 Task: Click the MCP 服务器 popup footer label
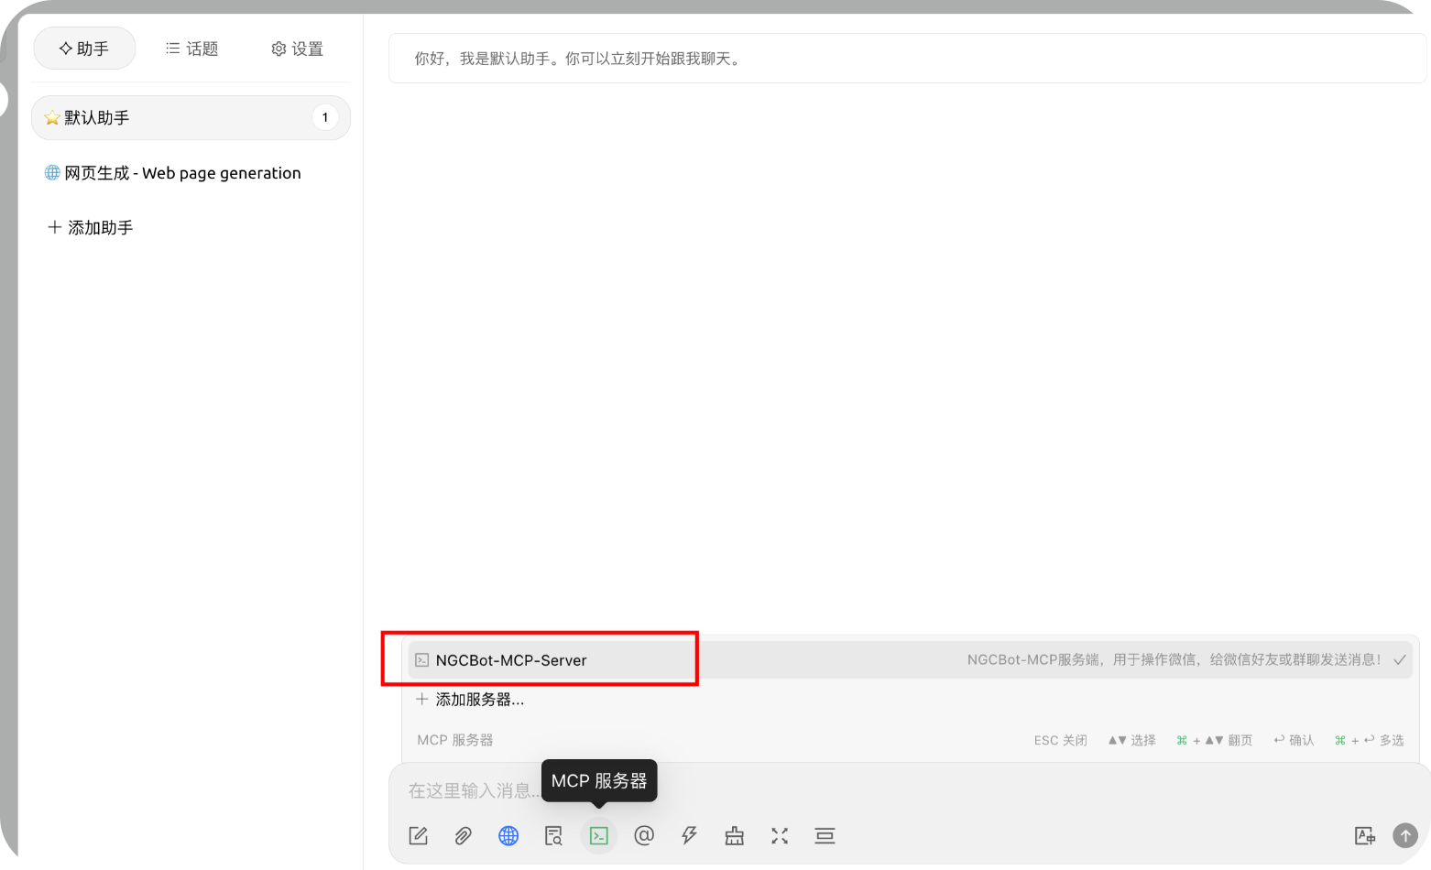pos(455,740)
